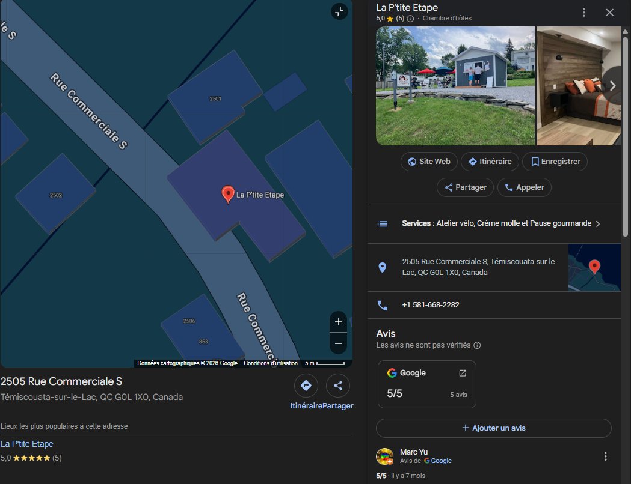
Task: Click the 5 avis count in Google card
Action: coord(458,395)
